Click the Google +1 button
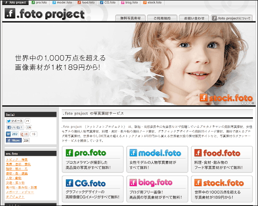 (x=24, y=134)
